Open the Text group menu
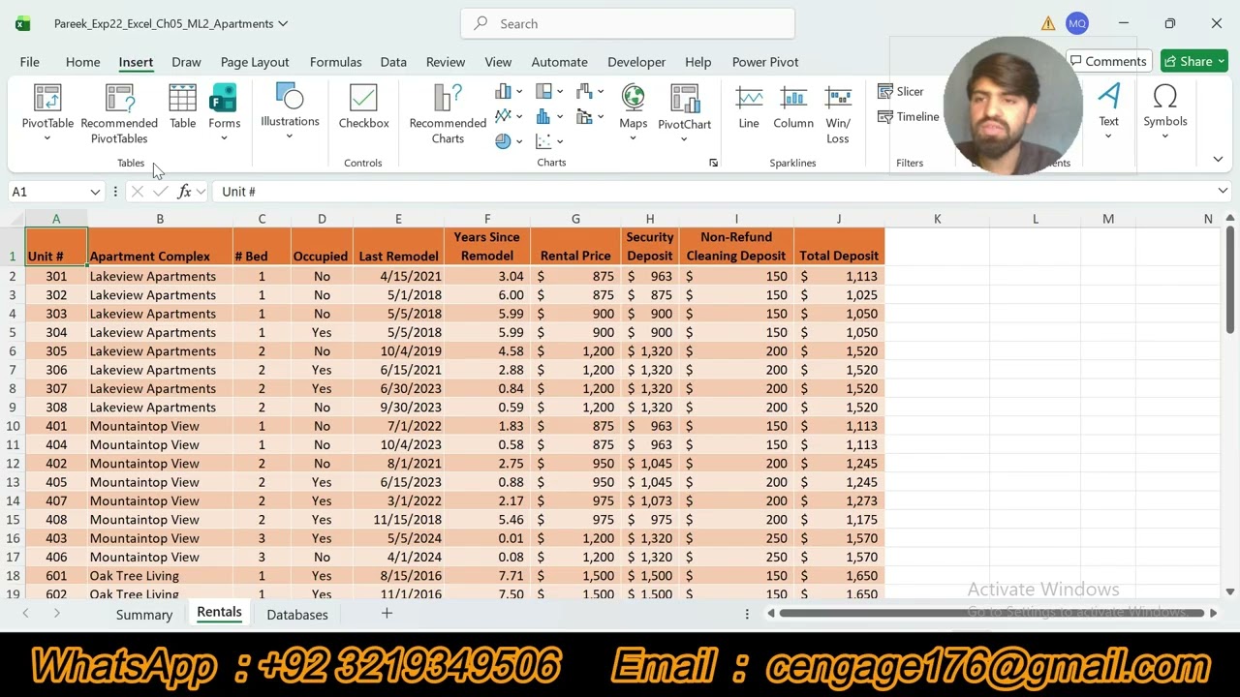The height and width of the screenshot is (697, 1240). coord(1108,112)
